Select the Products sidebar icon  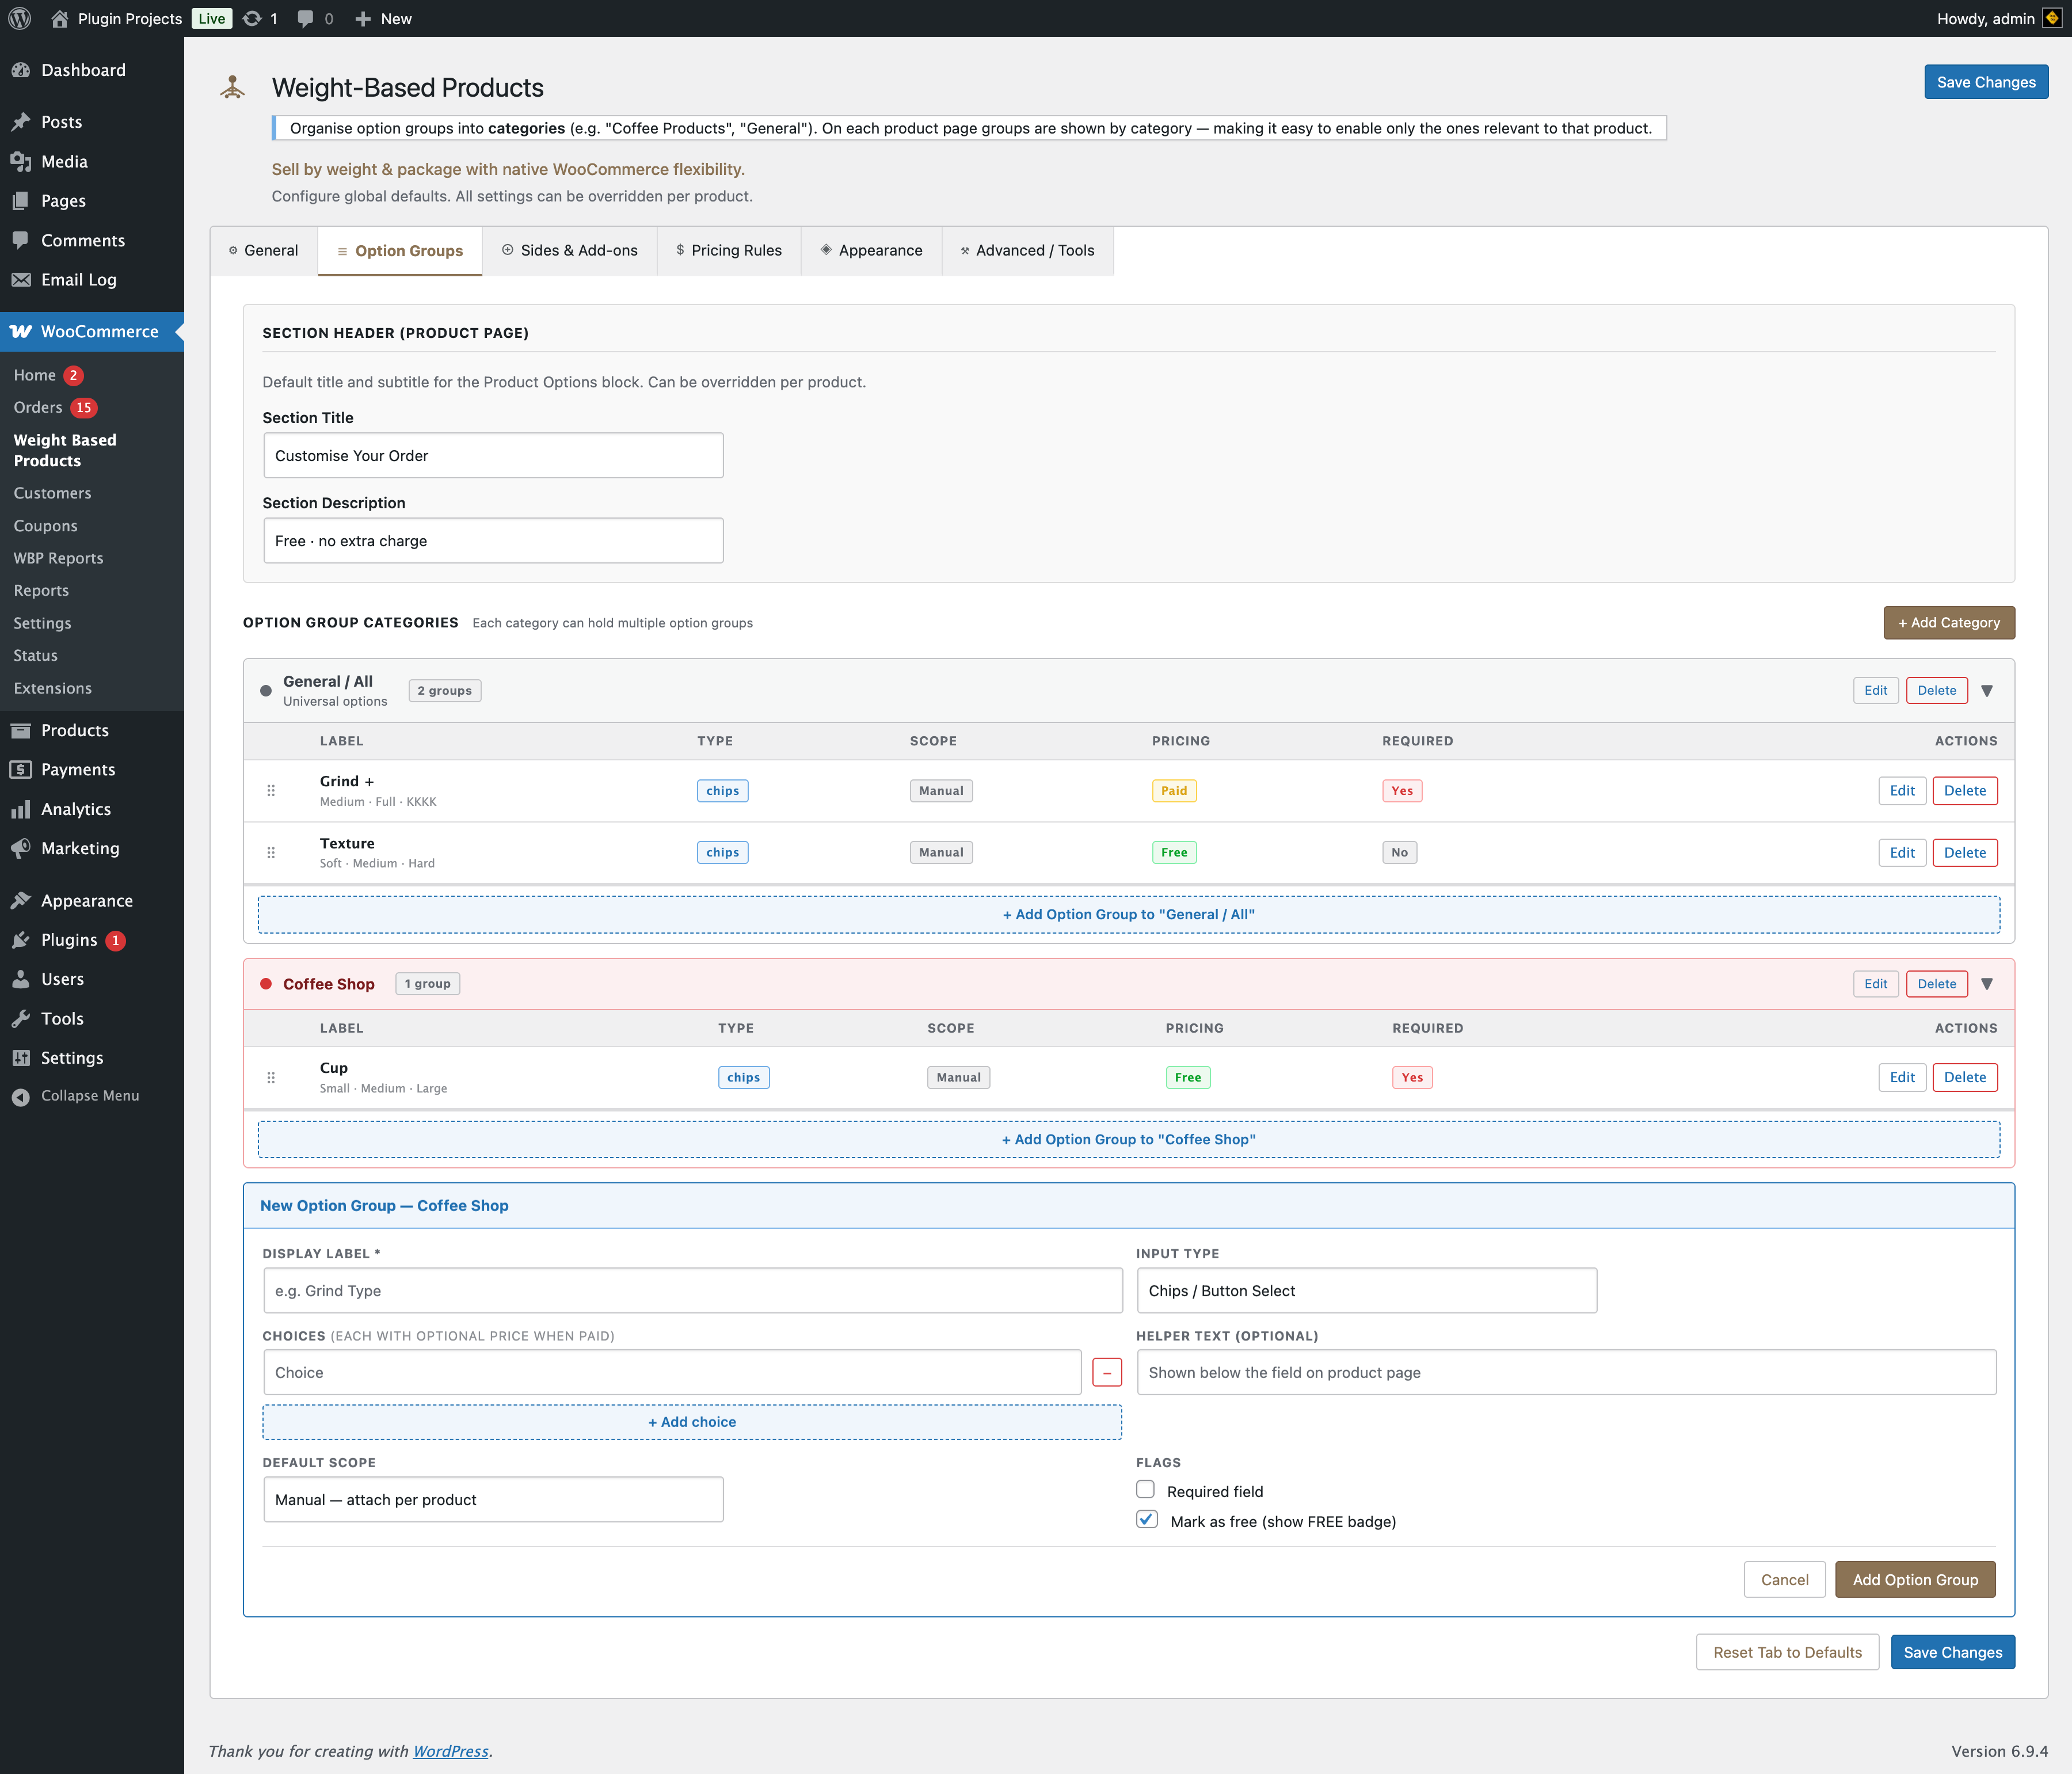(21, 730)
